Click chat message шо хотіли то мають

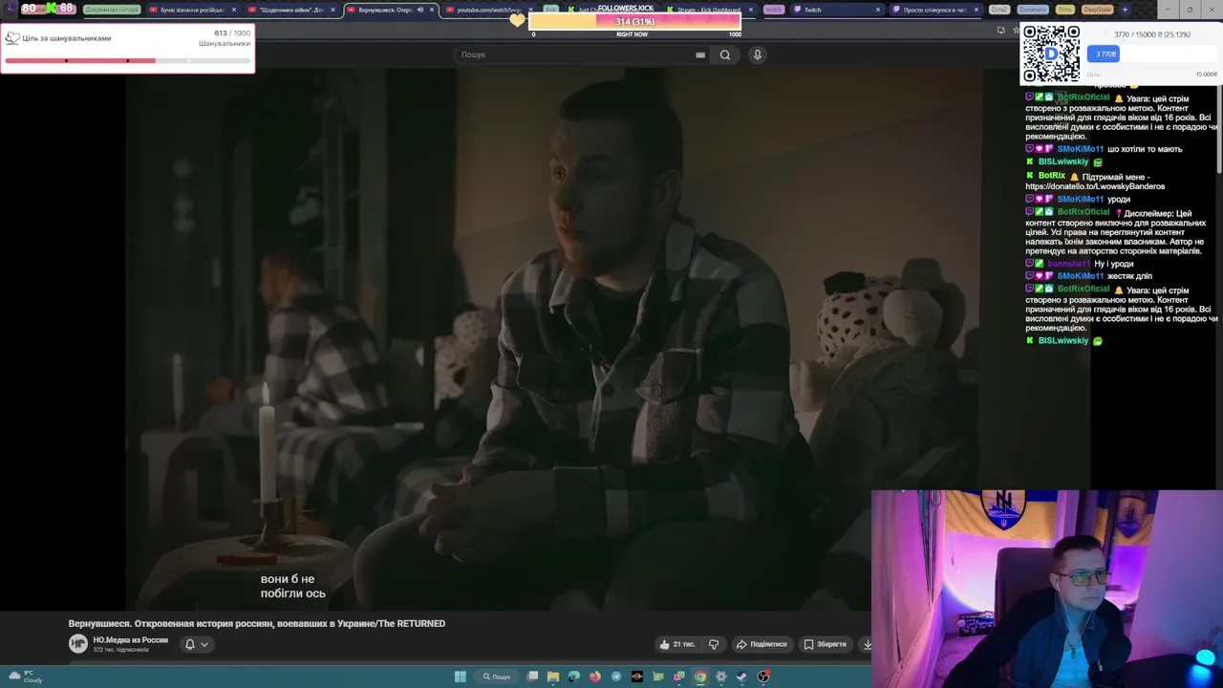[1145, 149]
